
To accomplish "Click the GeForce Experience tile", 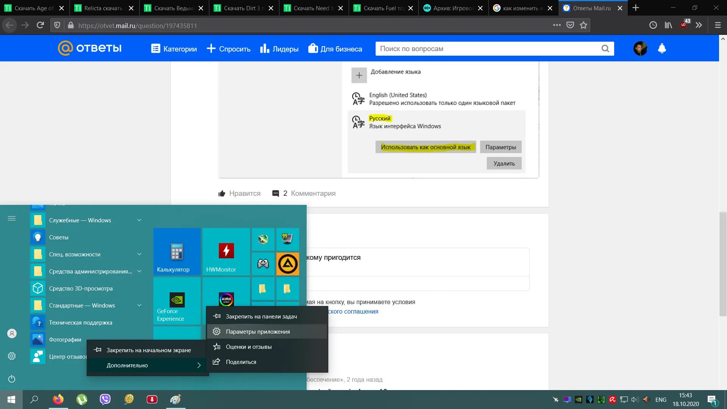I will click(177, 301).
